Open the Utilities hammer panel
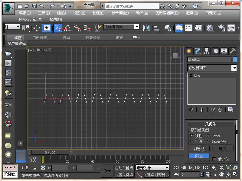The image size is (242, 181). click(x=232, y=51)
